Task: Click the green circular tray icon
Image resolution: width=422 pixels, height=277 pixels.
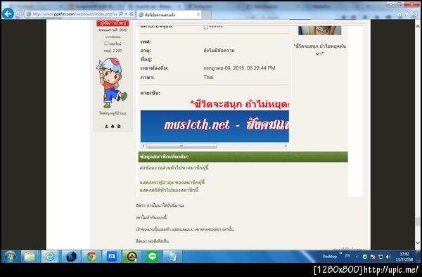Action: [x=364, y=257]
